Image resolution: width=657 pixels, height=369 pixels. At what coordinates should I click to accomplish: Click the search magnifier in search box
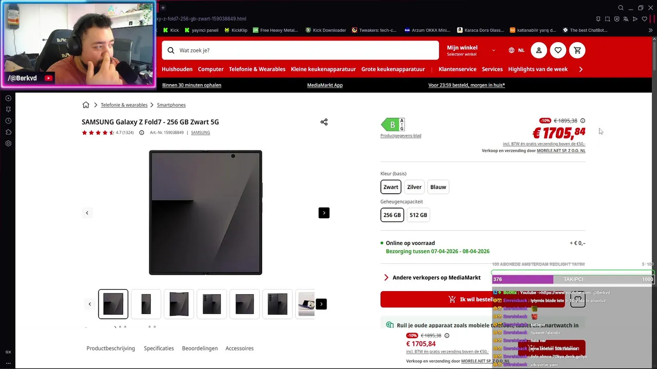pos(171,50)
